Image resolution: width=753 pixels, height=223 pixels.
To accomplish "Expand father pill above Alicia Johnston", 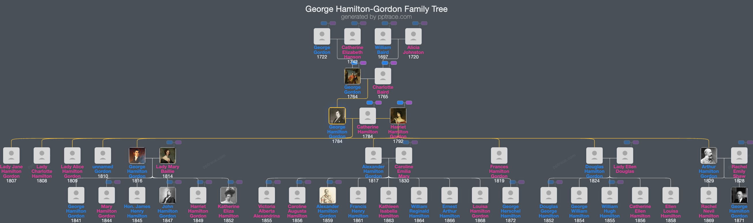I will click(415, 23).
